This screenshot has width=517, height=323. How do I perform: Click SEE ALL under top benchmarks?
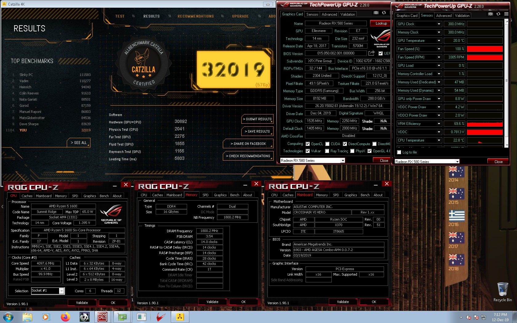(79, 143)
